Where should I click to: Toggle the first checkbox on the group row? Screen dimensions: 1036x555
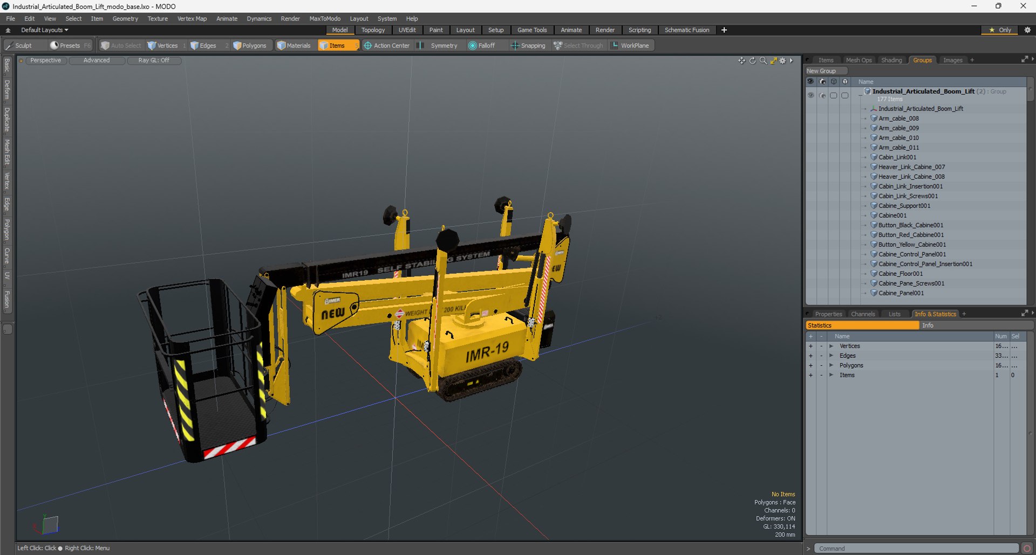click(x=834, y=95)
